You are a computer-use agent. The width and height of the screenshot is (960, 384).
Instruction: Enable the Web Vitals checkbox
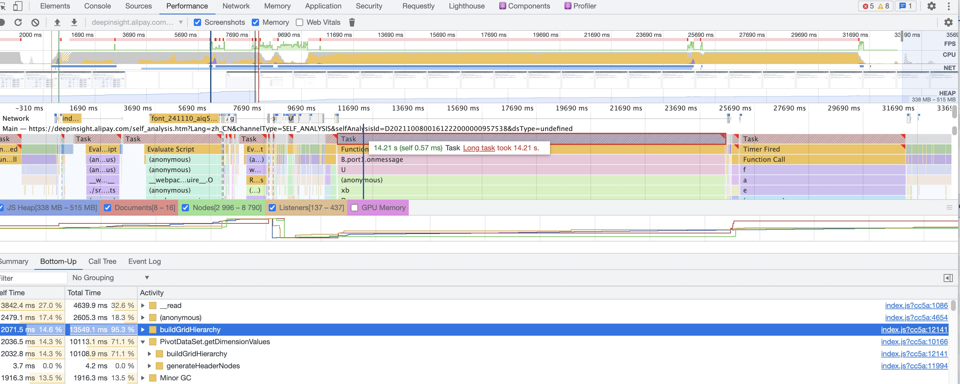pos(299,22)
